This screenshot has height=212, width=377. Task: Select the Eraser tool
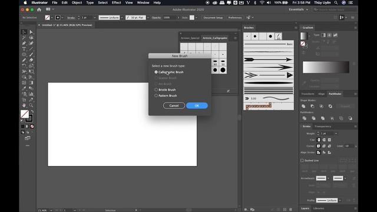click(31, 60)
